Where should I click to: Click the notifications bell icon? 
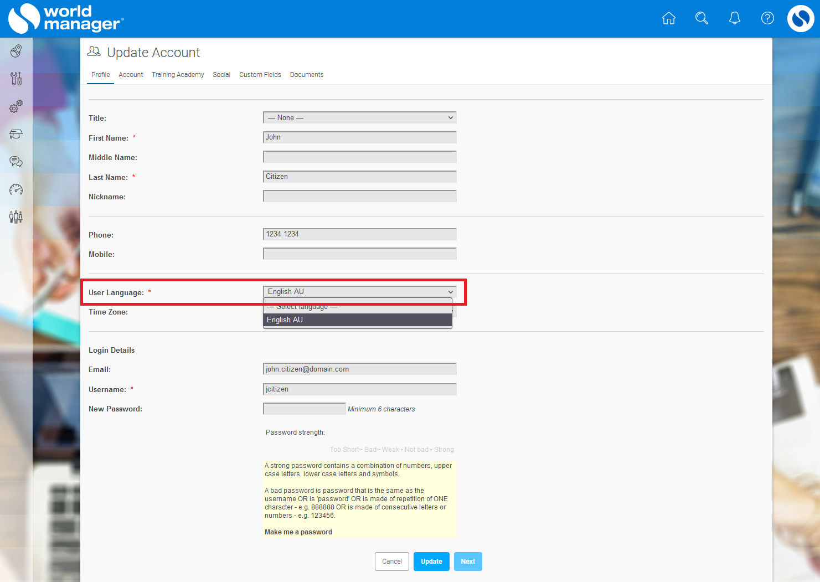point(735,18)
